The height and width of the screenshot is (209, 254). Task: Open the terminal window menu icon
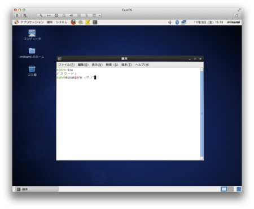pyautogui.click(x=59, y=59)
